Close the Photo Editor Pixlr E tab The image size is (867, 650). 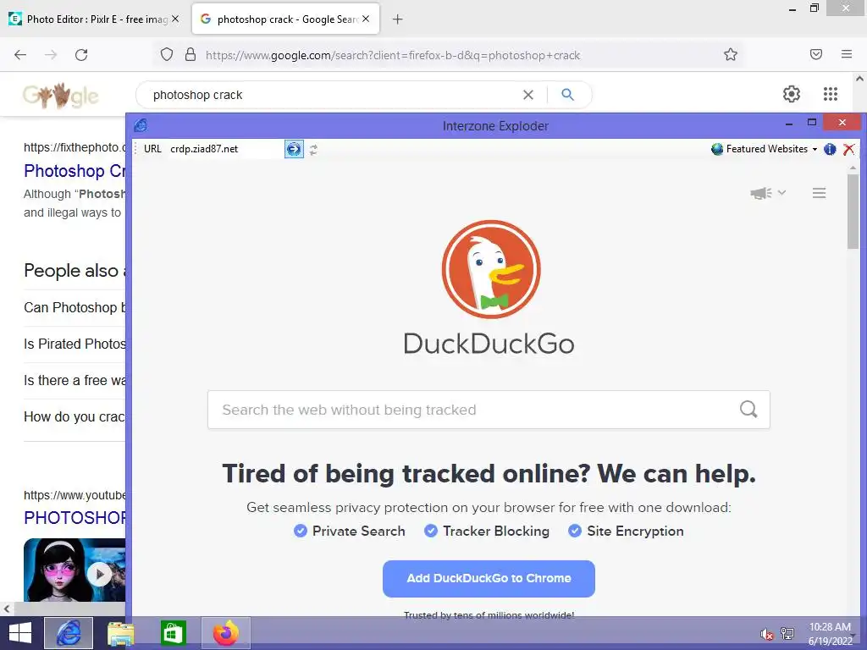point(175,19)
